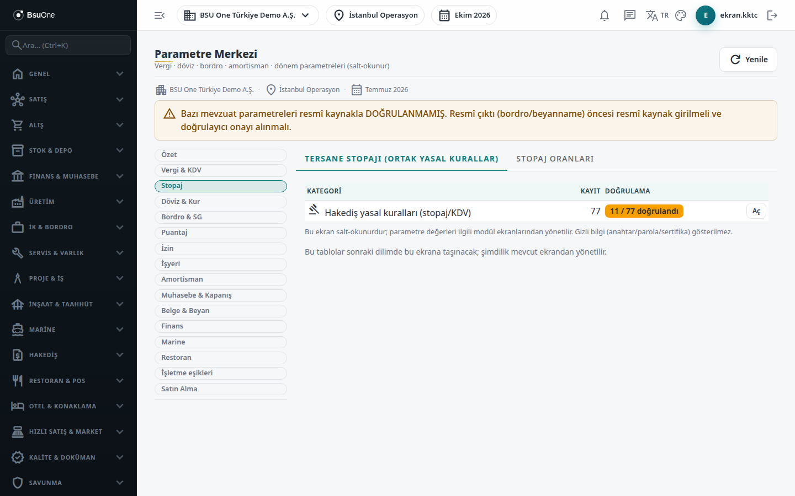Click the sidebar search field
The height and width of the screenshot is (496, 795).
pyautogui.click(x=68, y=45)
